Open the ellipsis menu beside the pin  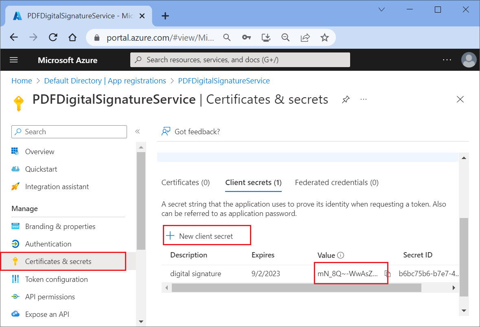tap(364, 99)
